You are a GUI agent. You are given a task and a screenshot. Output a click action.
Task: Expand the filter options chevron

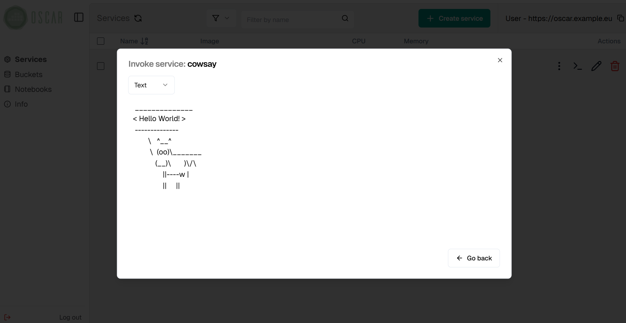[227, 18]
